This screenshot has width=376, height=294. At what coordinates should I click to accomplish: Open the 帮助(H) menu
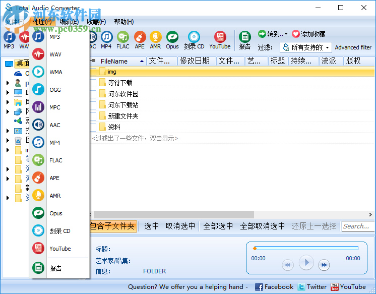point(123,22)
